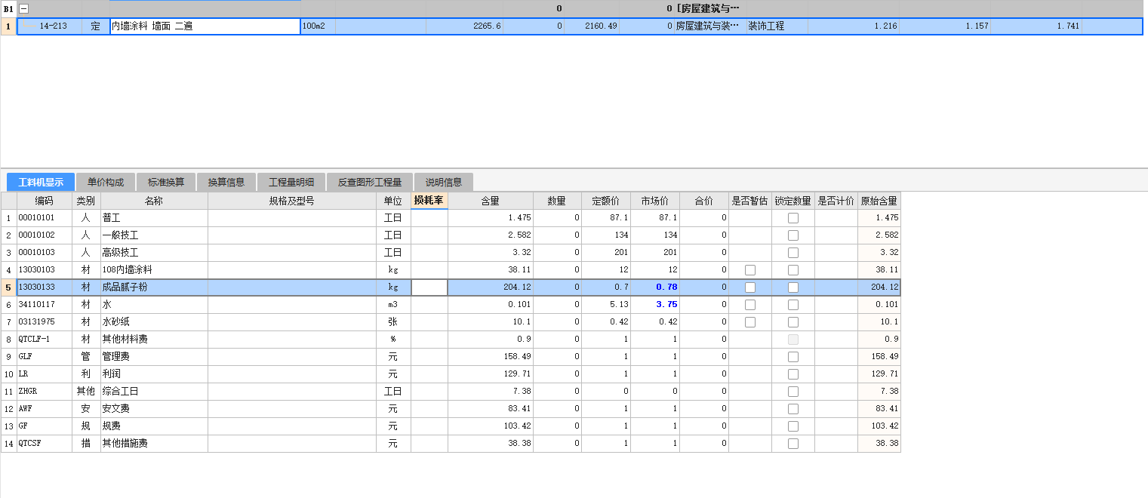This screenshot has height=498, width=1148.
Task: Click the 含量 column header
Action: (x=491, y=201)
